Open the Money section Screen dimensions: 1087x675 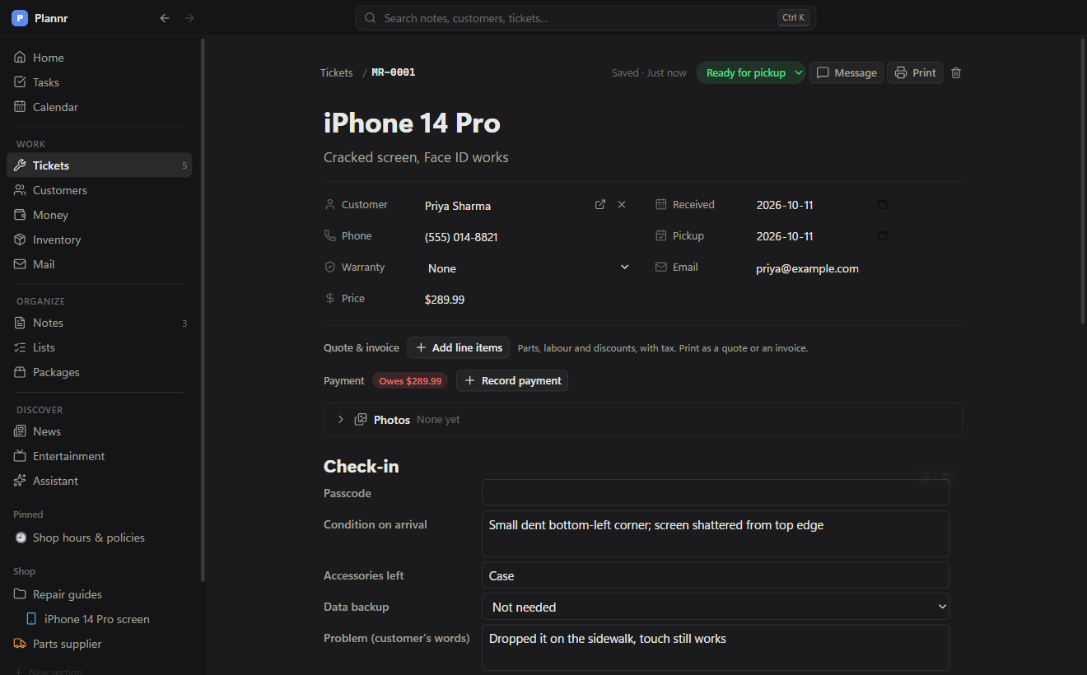pyautogui.click(x=100, y=215)
